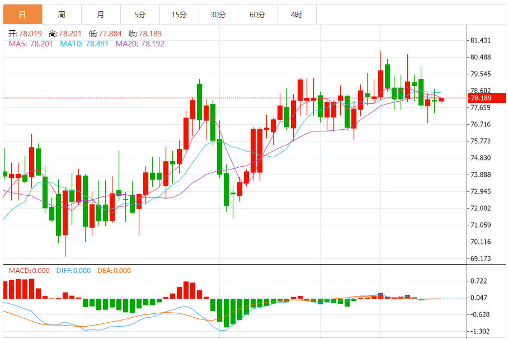Click the MA10: 78.491 label
508x339 pixels.
click(84, 44)
